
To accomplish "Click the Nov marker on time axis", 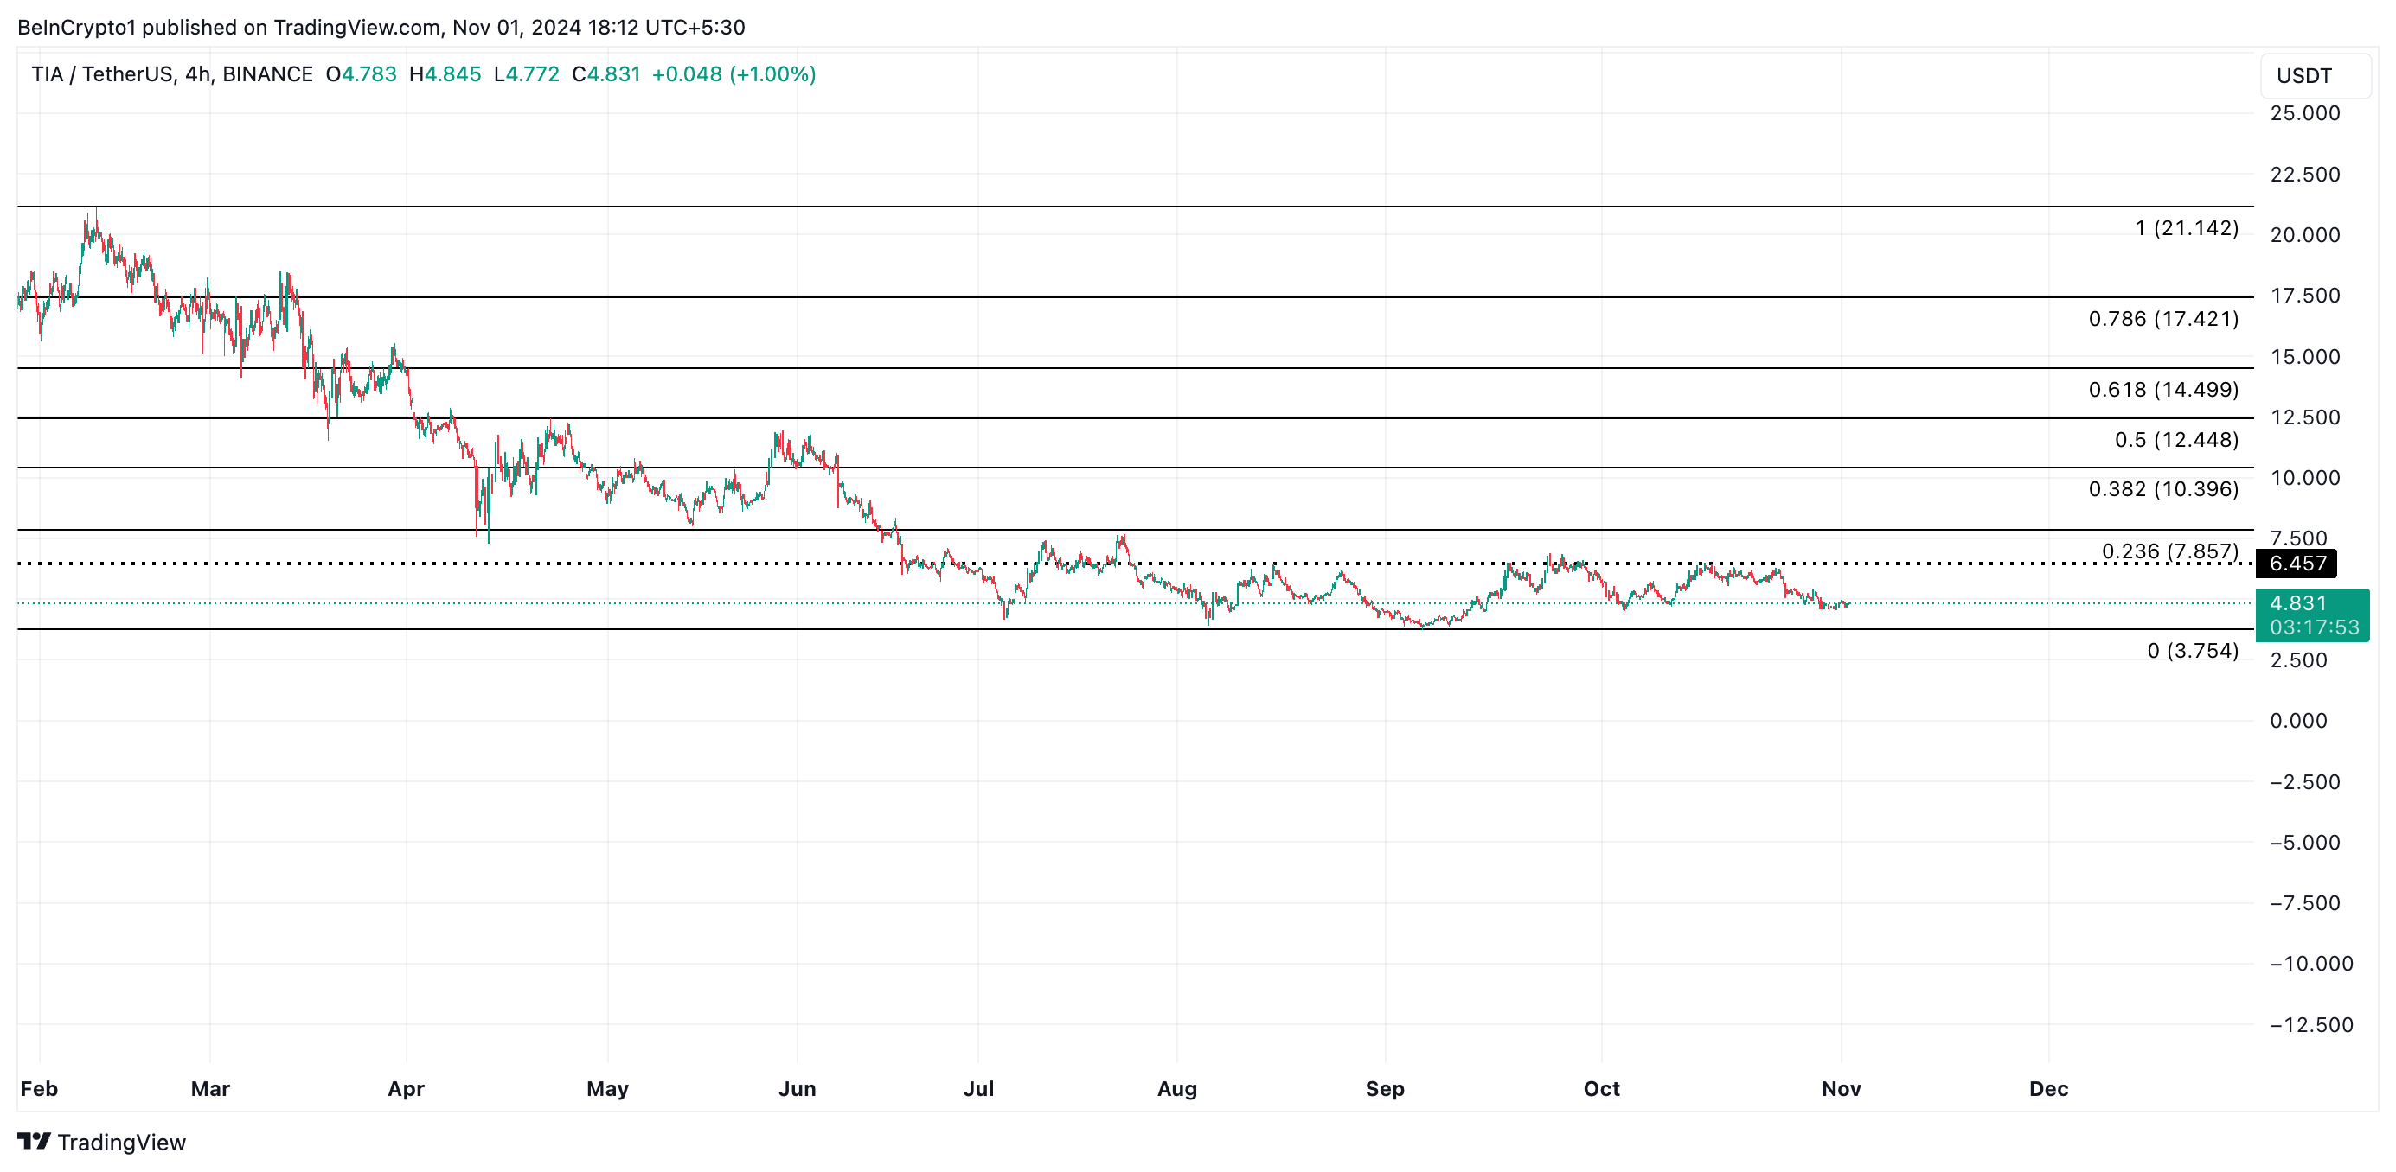I will click(x=1840, y=1088).
